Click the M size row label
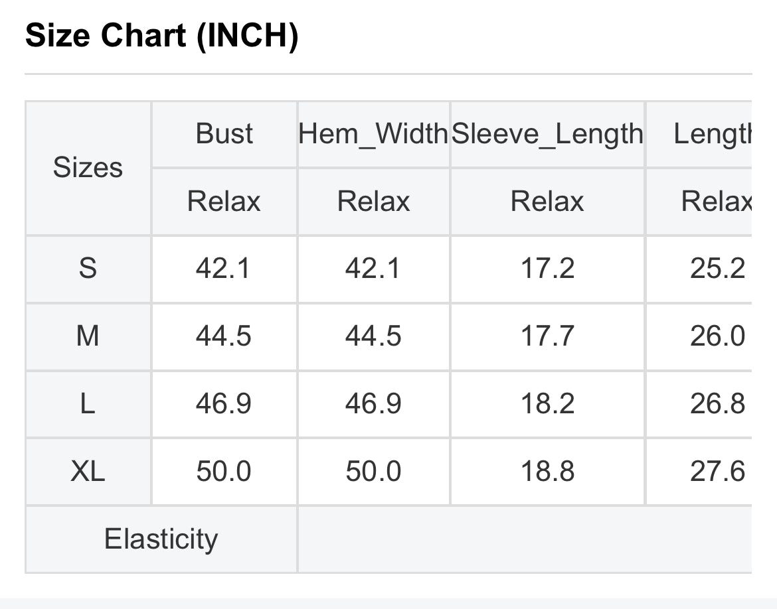This screenshot has height=609, width=777. click(88, 336)
